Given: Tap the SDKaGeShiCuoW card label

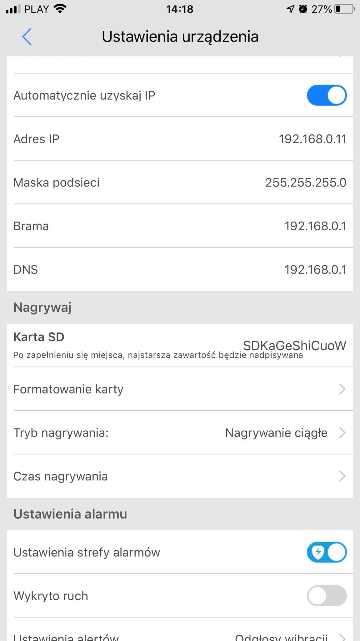Looking at the screenshot, I should pyautogui.click(x=294, y=346).
